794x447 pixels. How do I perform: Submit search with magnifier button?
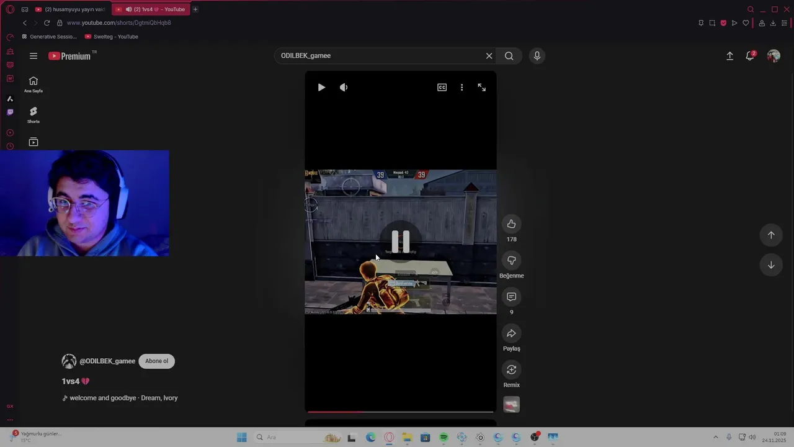click(509, 56)
